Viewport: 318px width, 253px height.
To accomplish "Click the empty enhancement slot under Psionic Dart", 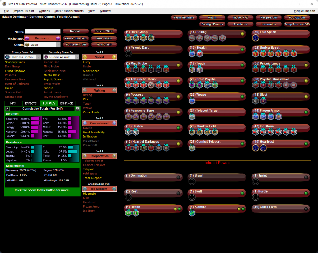I will coord(128,53).
